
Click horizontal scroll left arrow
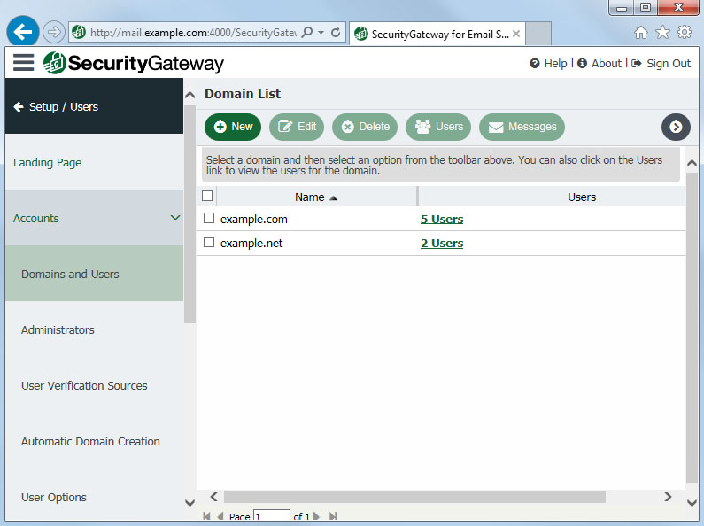pos(213,497)
